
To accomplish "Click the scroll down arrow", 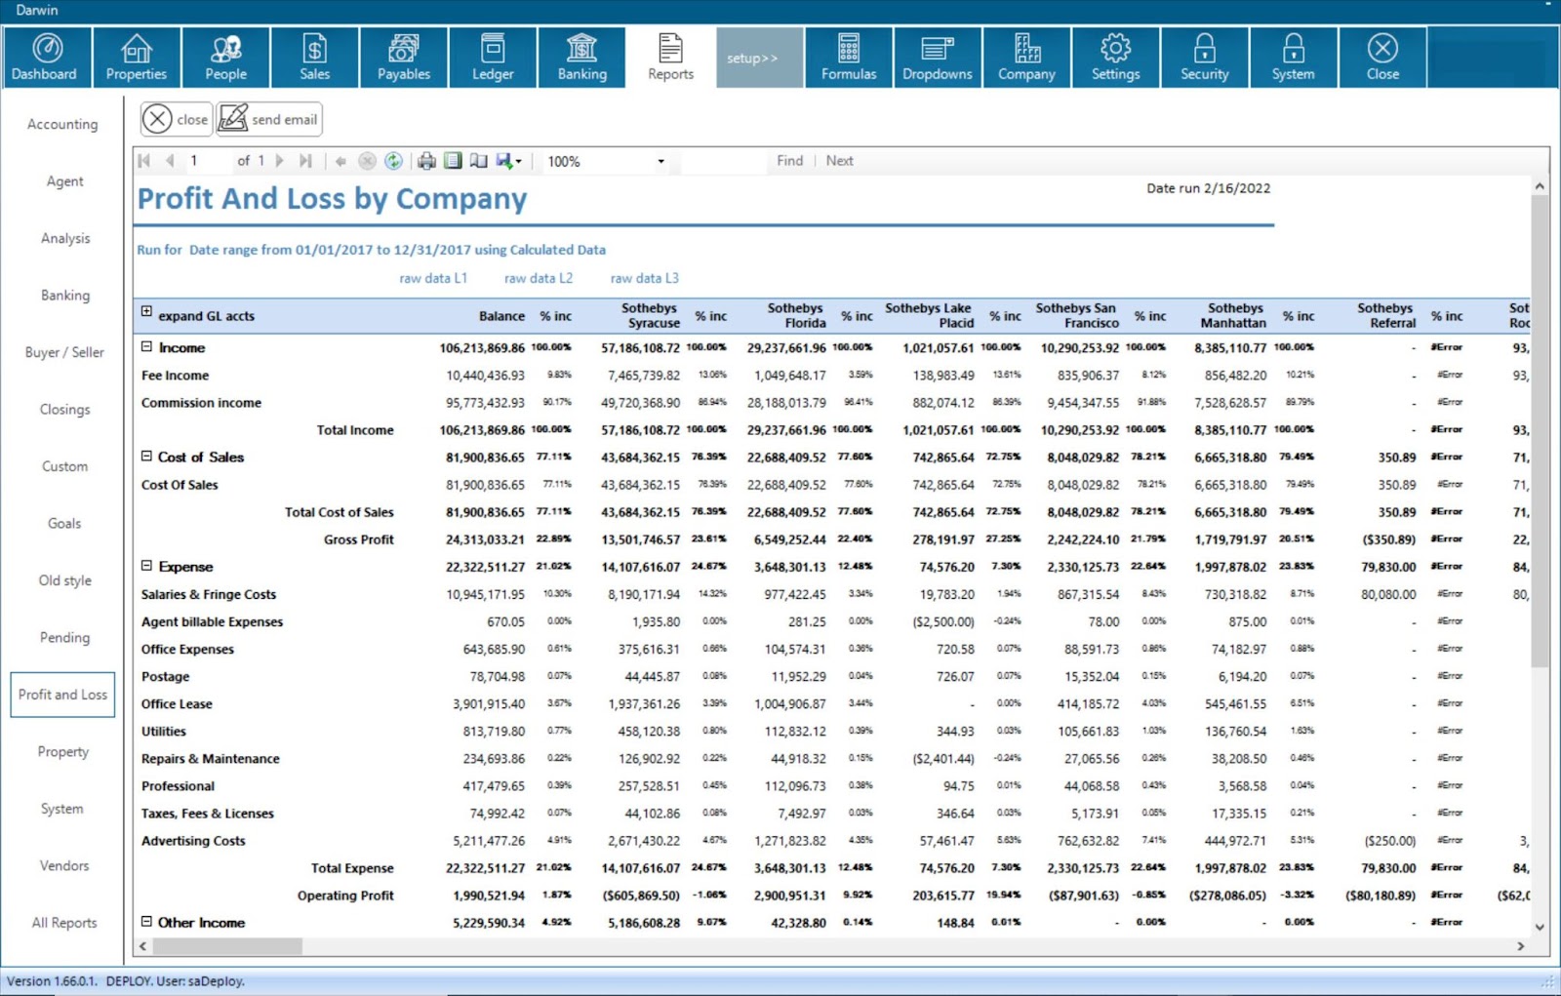I will (x=1540, y=927).
